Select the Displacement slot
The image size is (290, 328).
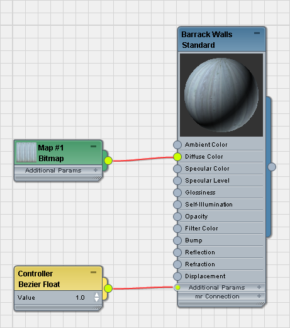pos(221,276)
